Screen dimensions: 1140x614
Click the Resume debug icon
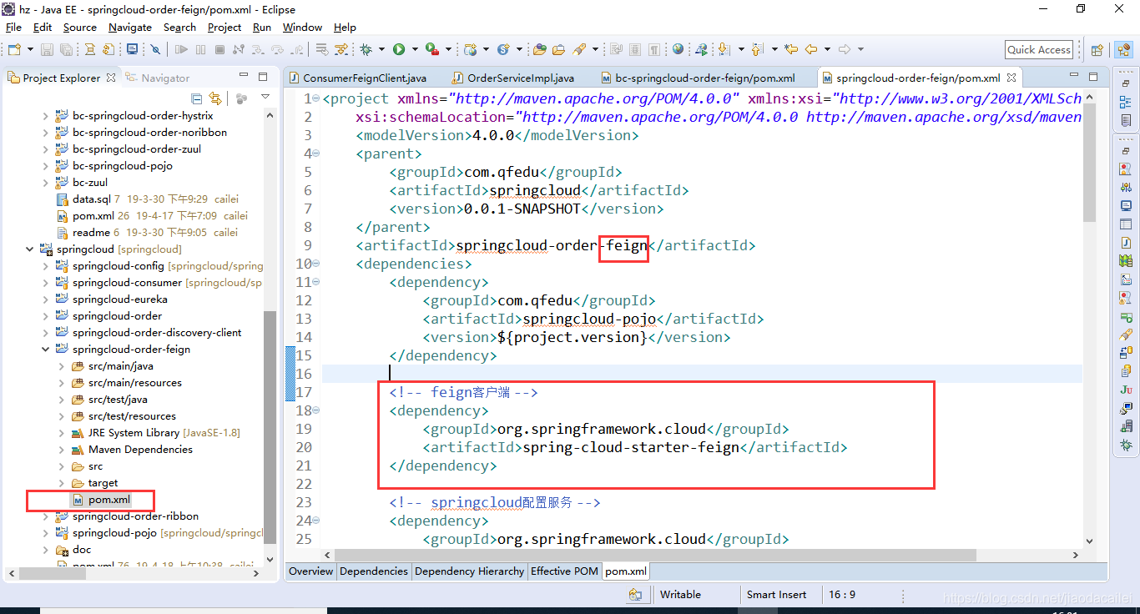[x=181, y=50]
